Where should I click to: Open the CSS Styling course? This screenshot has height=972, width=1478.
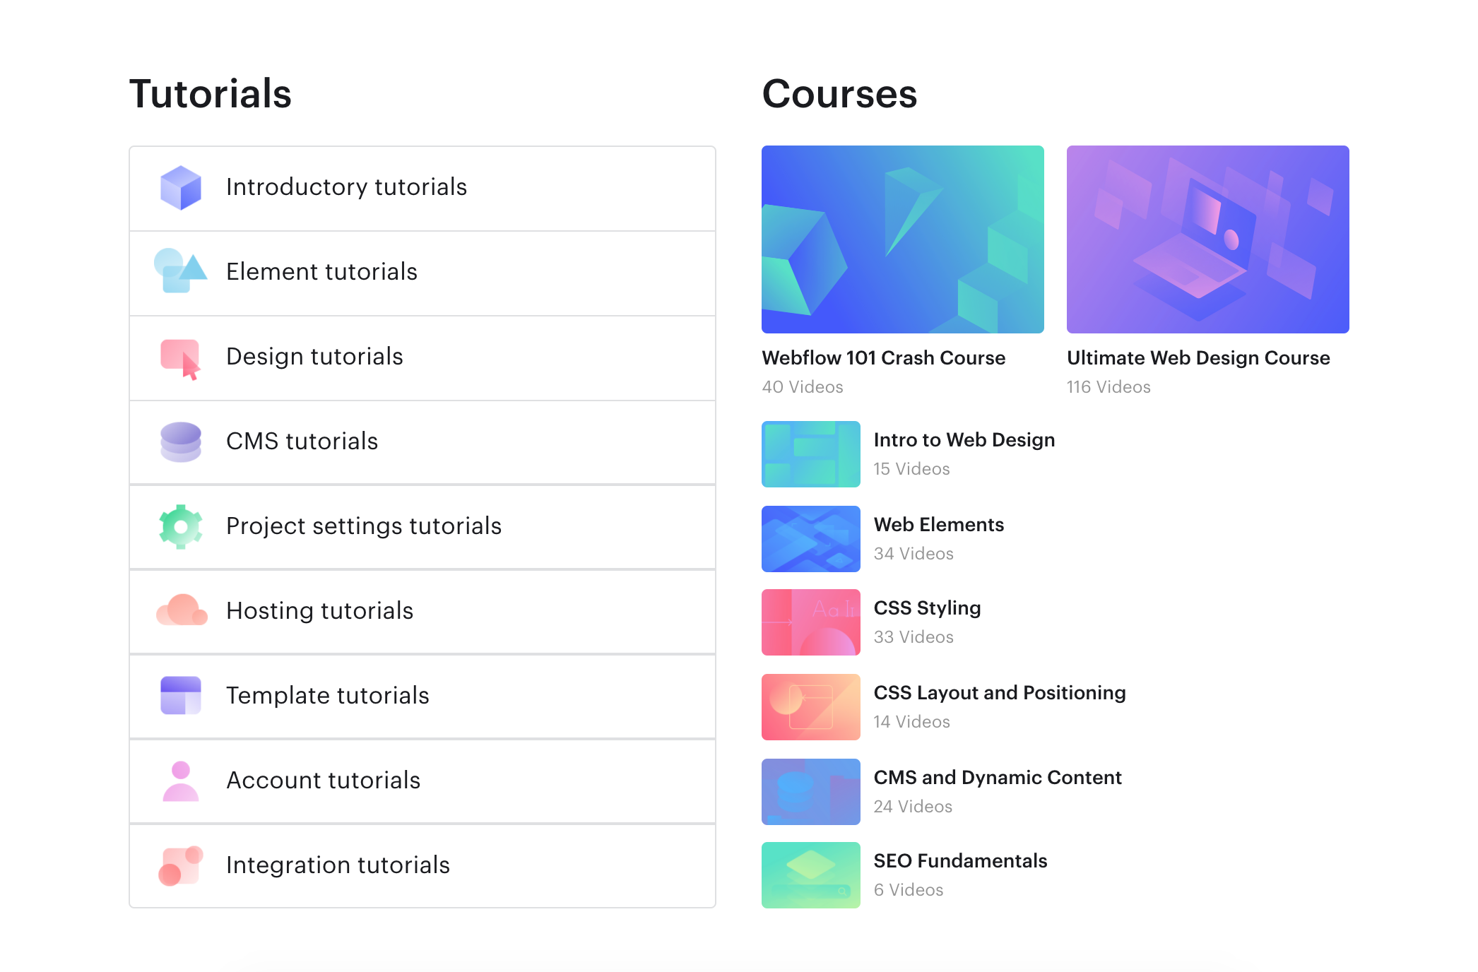926,607
